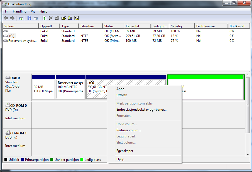Sort by the Ledig pl... column header

tap(160, 26)
